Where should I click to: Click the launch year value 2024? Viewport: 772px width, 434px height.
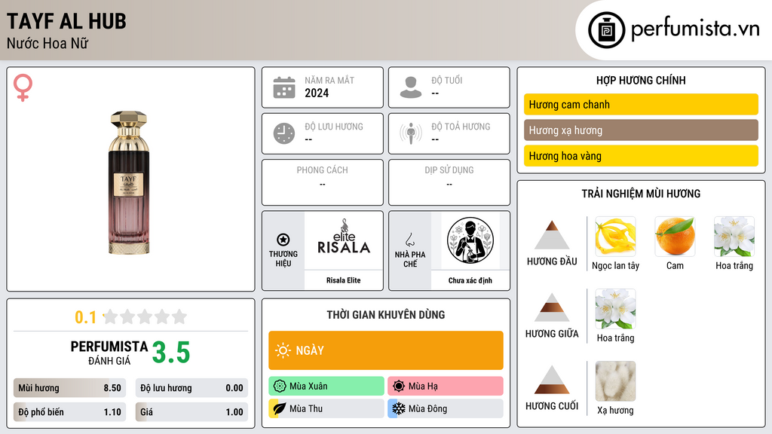pyautogui.click(x=317, y=93)
